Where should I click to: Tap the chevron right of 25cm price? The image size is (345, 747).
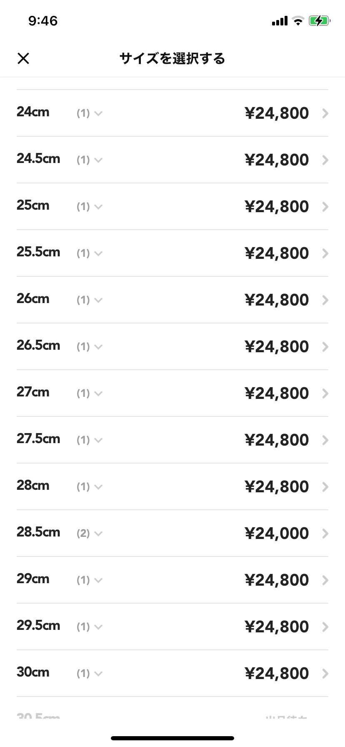click(325, 207)
